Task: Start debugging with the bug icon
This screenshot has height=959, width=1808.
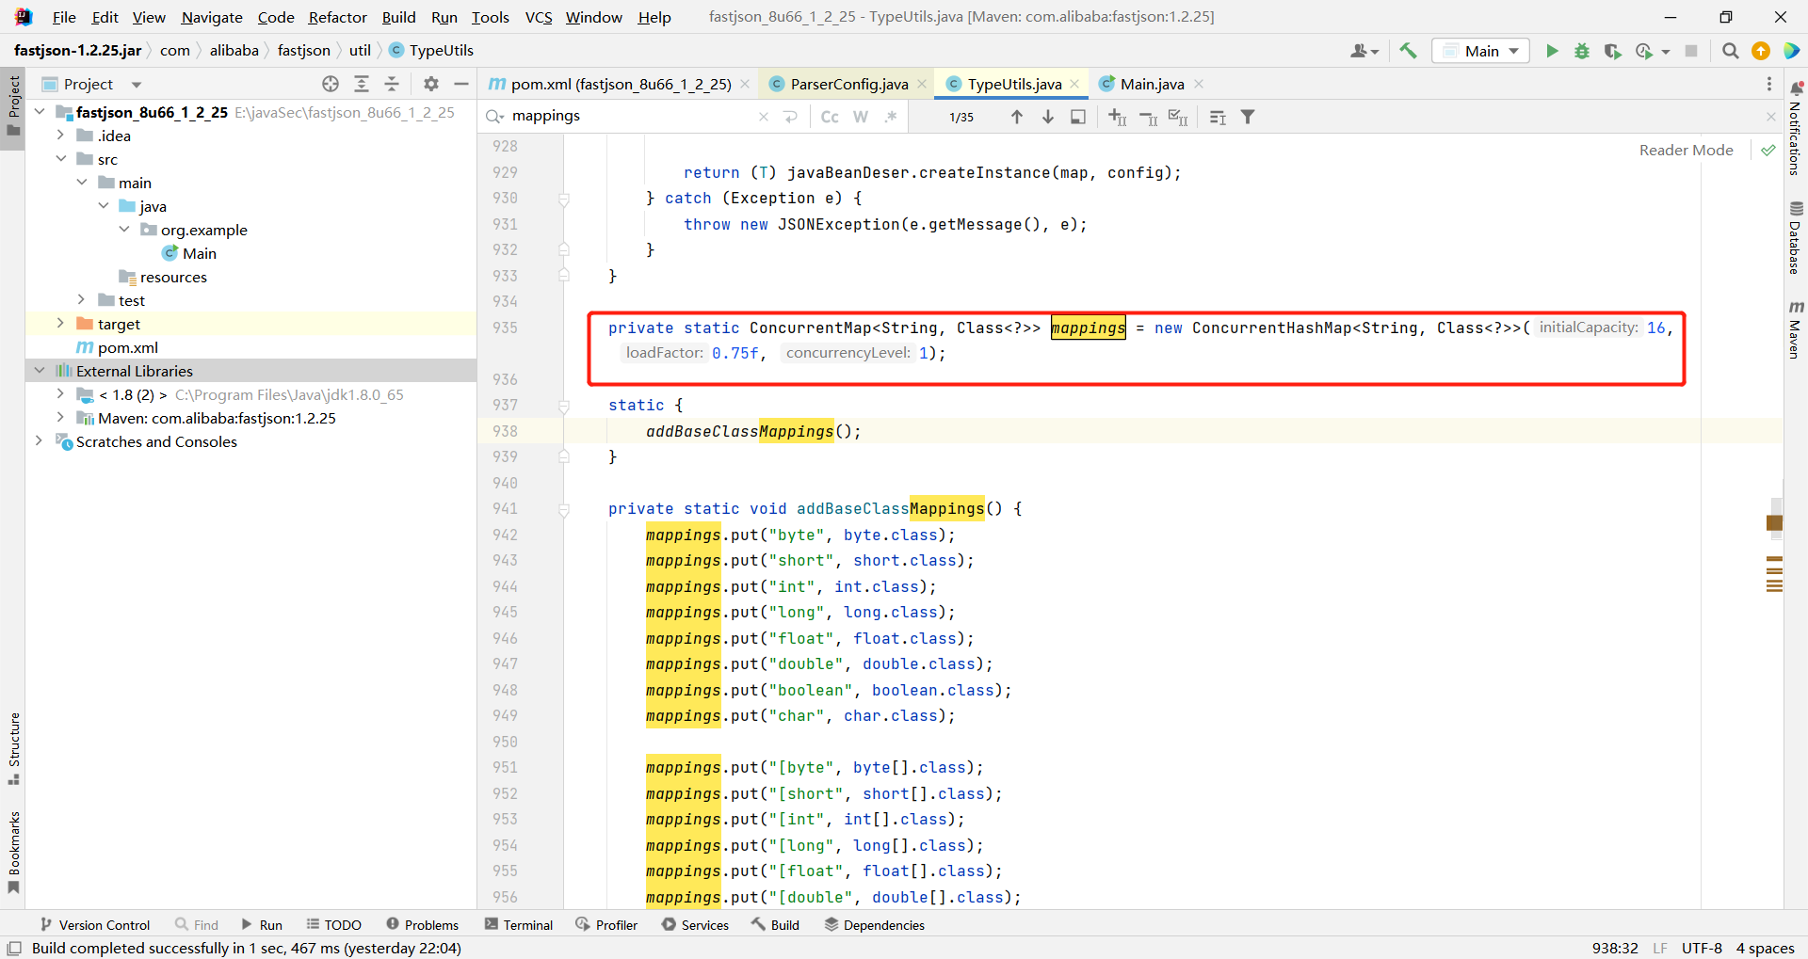Action: [x=1582, y=51]
